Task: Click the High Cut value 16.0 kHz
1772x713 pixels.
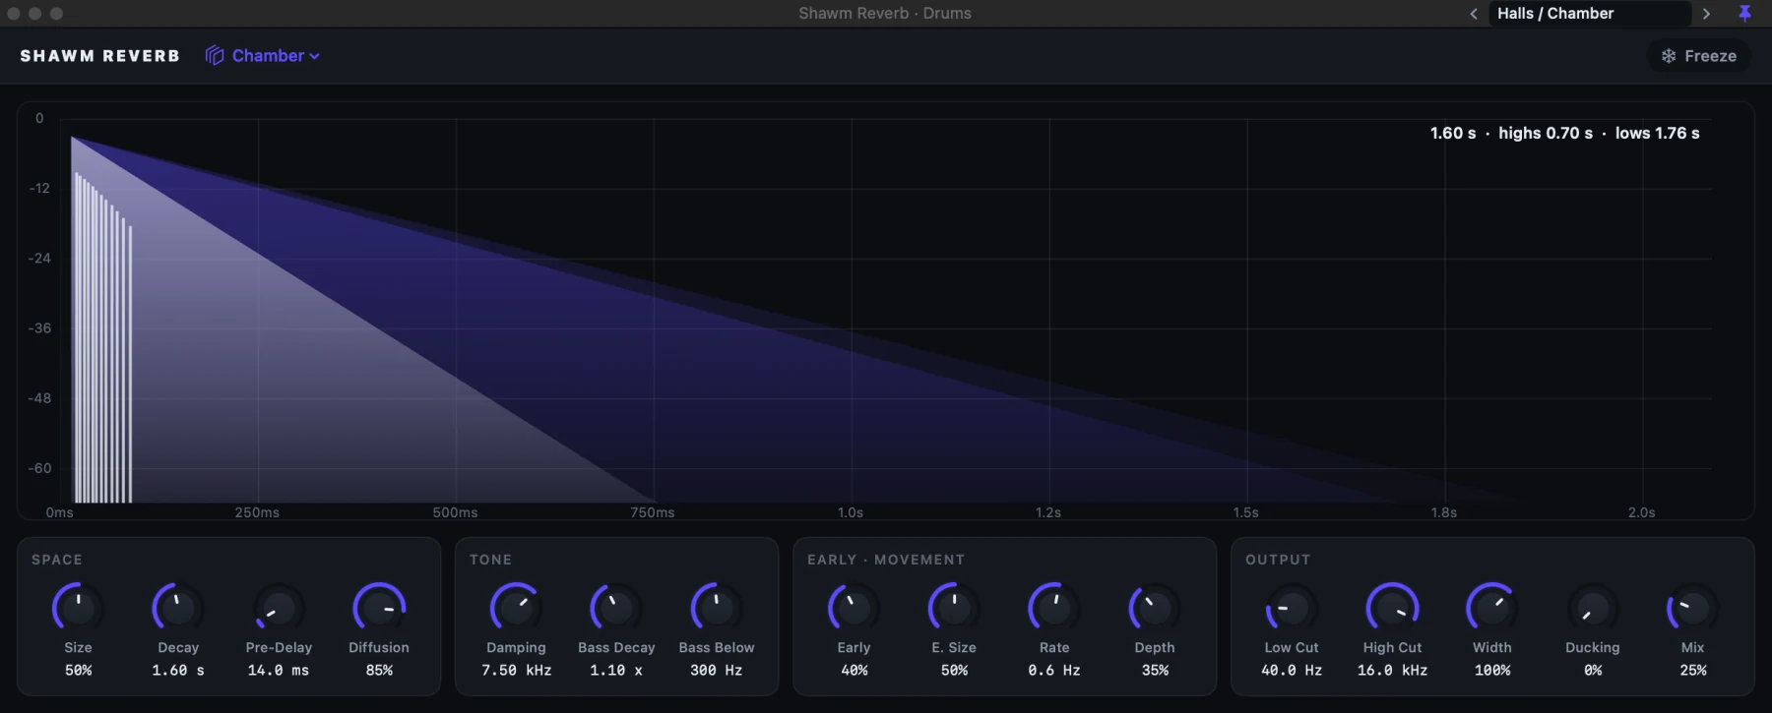Action: point(1392,670)
